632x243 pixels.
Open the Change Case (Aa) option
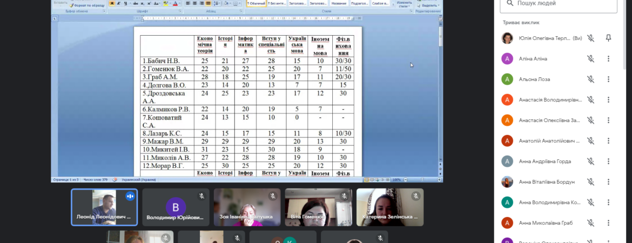[x=157, y=3]
